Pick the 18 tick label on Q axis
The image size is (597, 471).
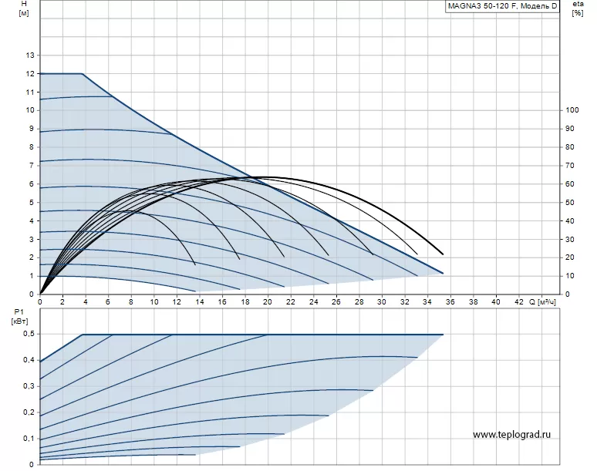(245, 302)
